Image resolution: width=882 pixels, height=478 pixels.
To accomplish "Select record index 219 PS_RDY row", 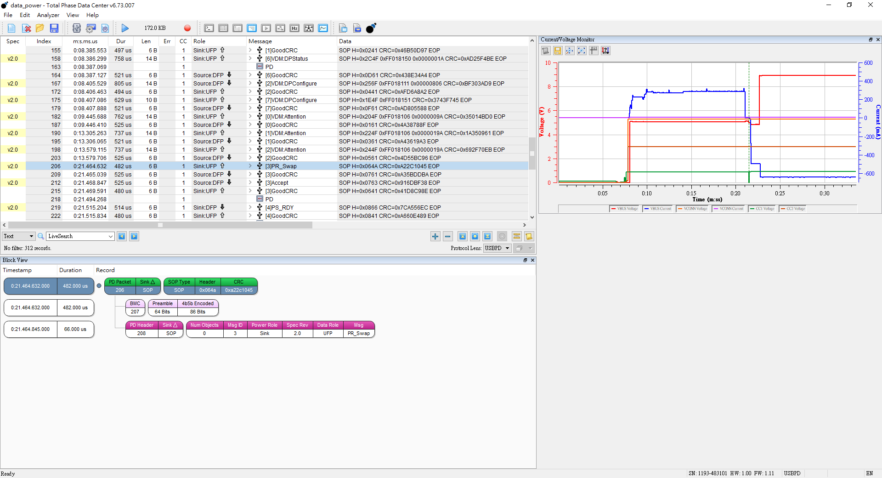I will pos(264,207).
